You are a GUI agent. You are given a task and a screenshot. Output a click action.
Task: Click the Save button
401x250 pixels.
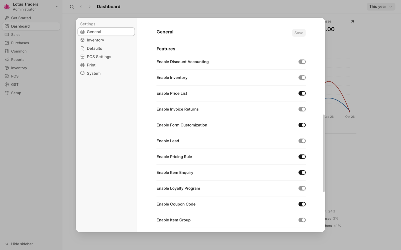click(x=299, y=33)
